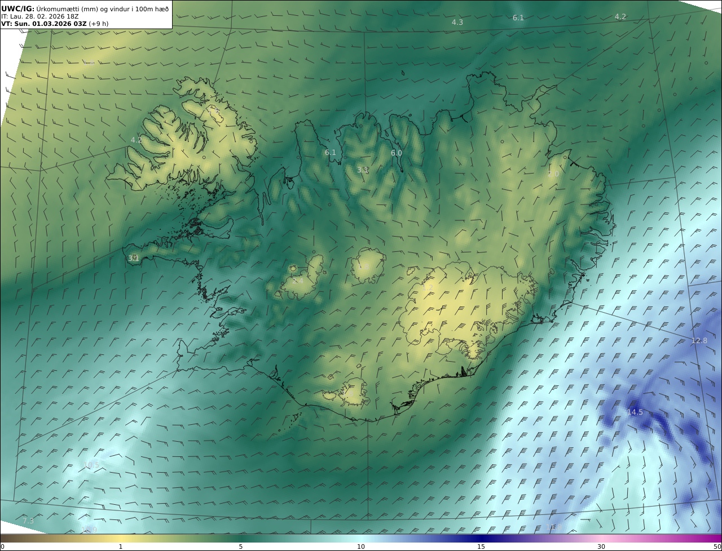
Task: Click the colorbar tick label 30
Action: pos(601,546)
